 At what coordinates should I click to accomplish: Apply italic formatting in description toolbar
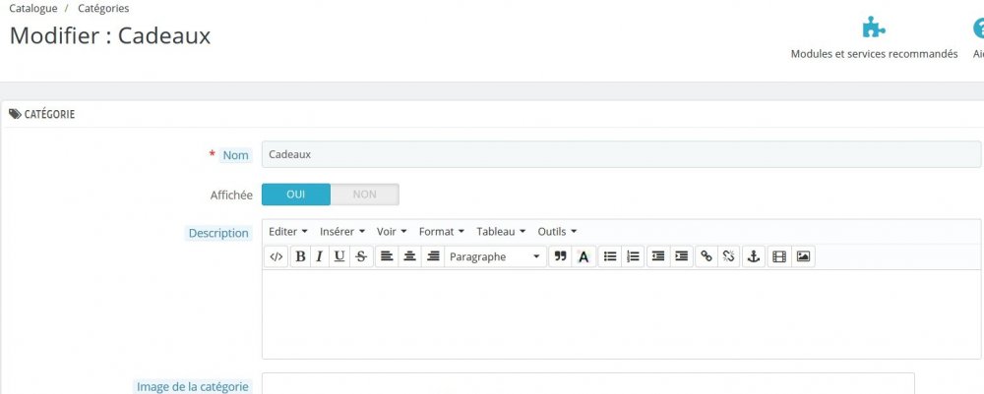(x=320, y=256)
